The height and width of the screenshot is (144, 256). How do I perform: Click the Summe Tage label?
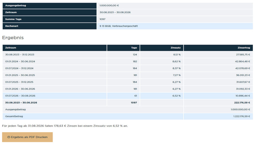[x=13, y=19]
